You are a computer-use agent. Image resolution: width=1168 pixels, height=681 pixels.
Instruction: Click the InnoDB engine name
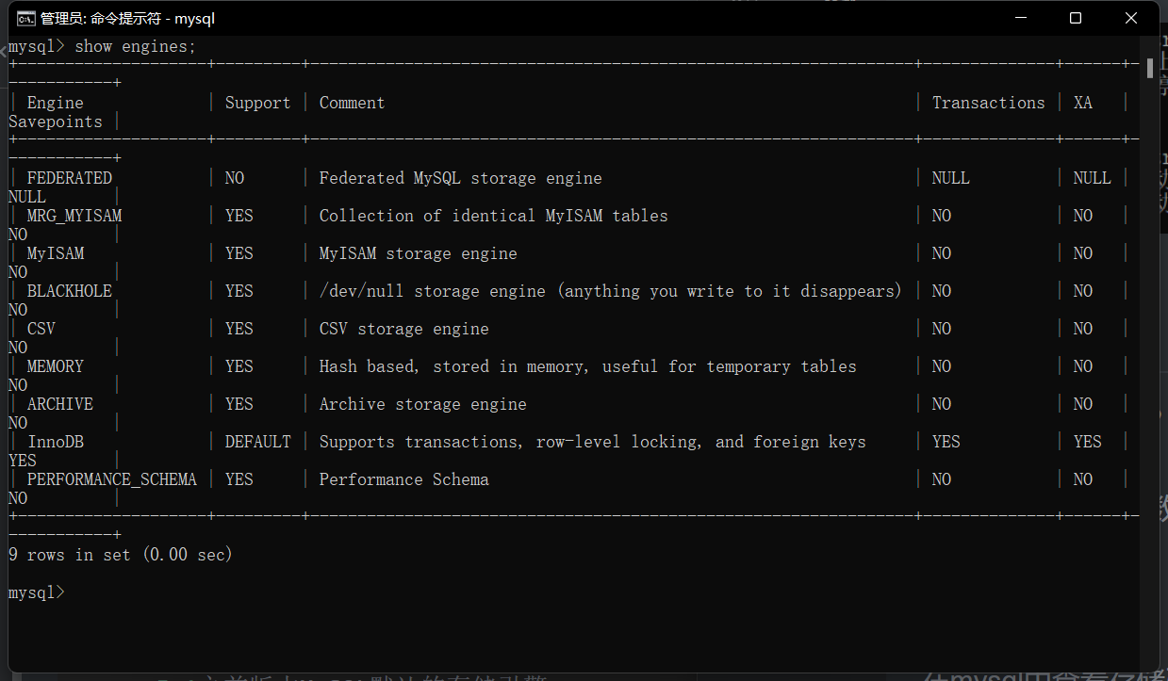pyautogui.click(x=56, y=442)
